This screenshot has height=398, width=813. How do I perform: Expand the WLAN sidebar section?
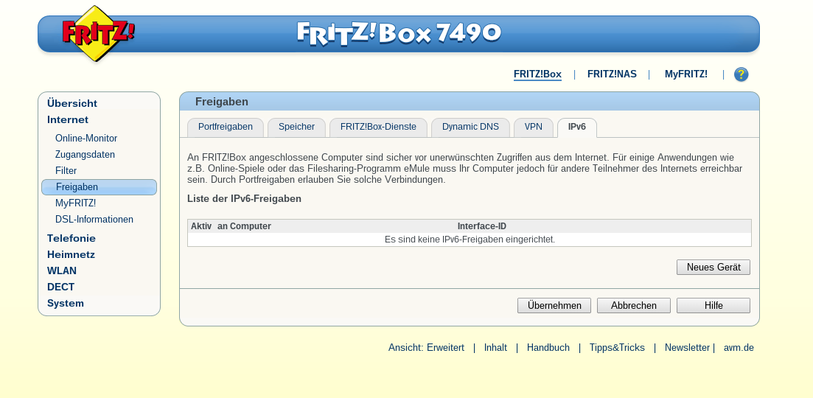[62, 271]
